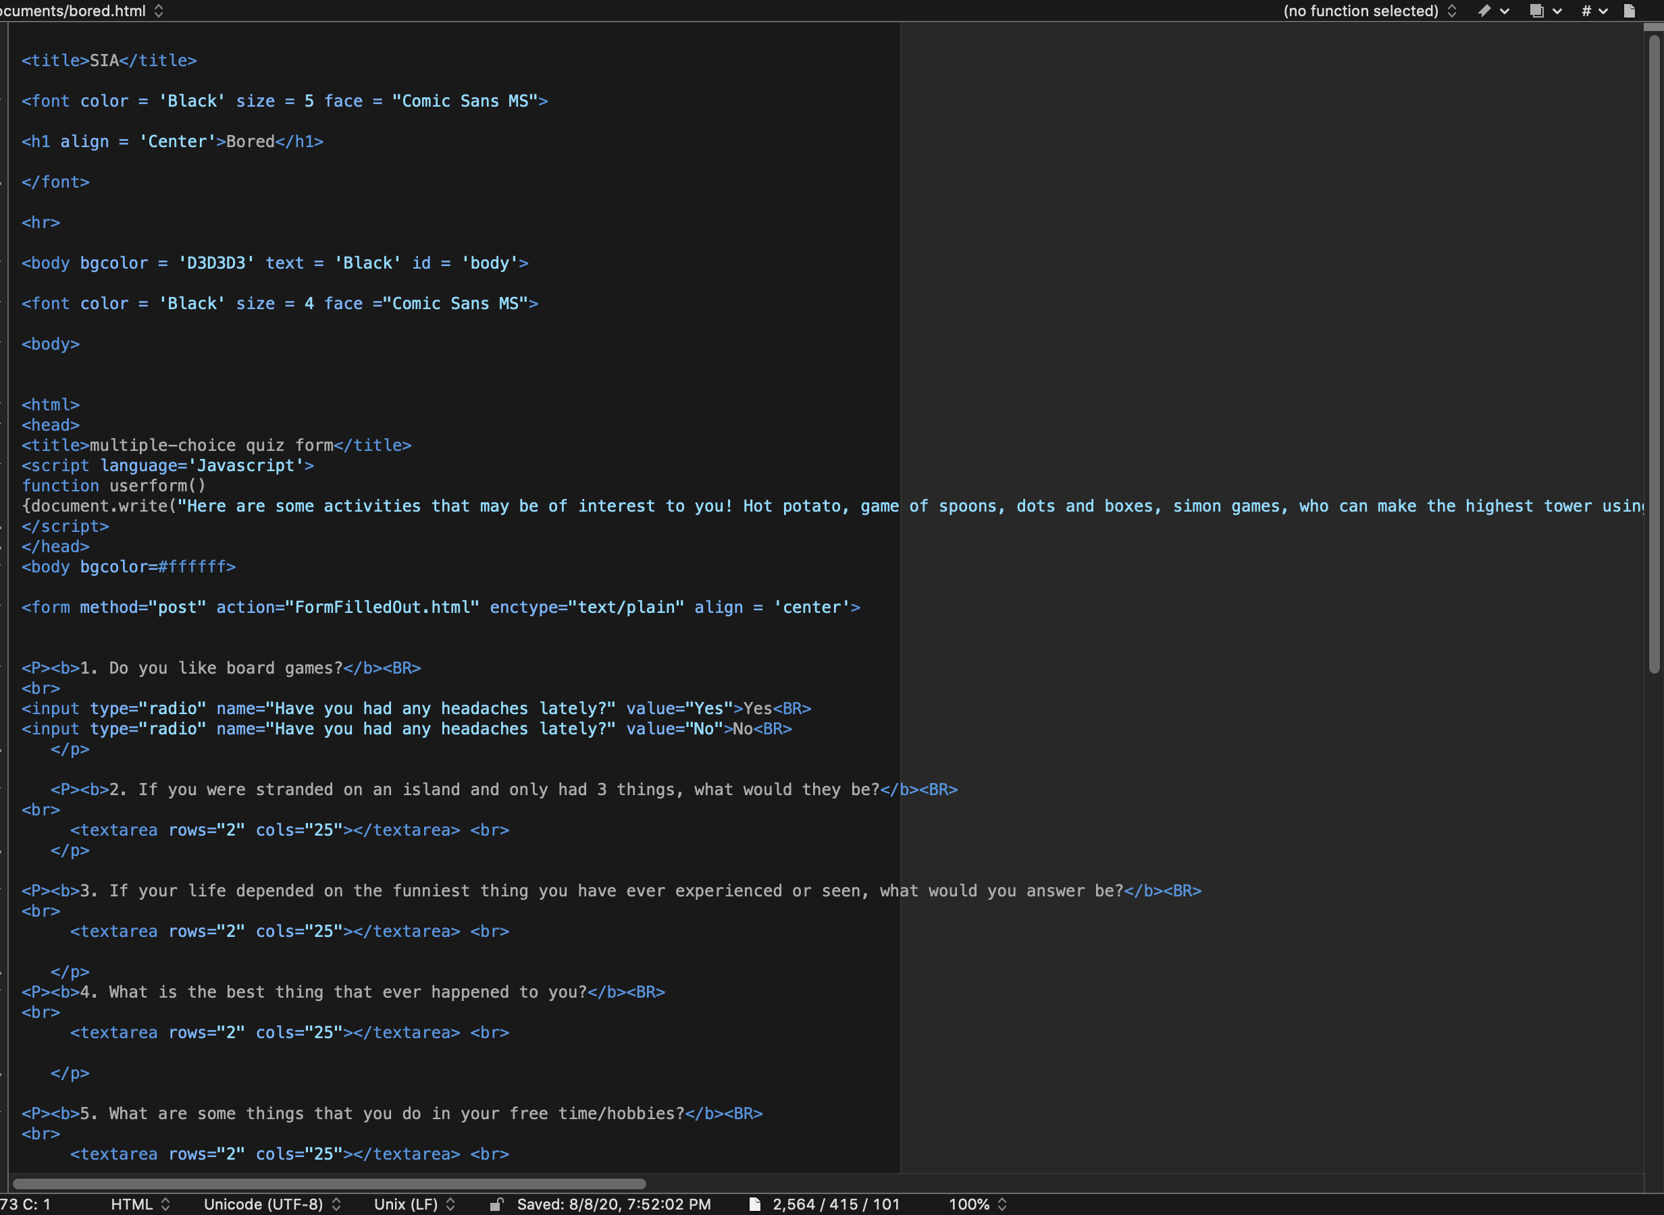Open the HTML language selector
The width and height of the screenshot is (1664, 1215).
click(x=140, y=1204)
